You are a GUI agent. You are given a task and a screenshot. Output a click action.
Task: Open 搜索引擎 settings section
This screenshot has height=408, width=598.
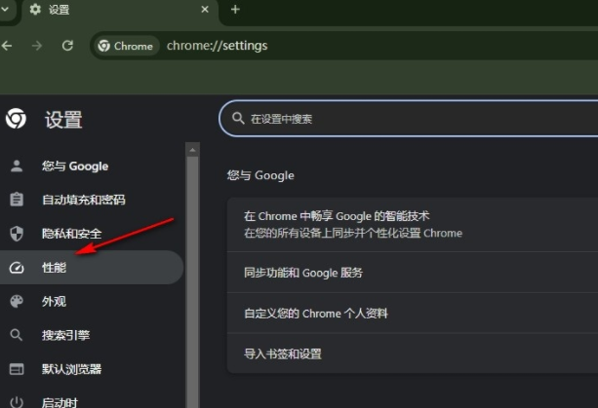92,335
